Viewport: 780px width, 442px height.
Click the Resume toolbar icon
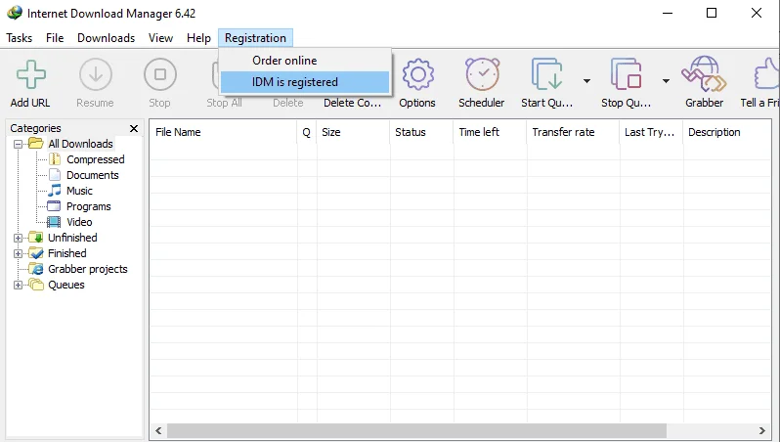pos(96,74)
